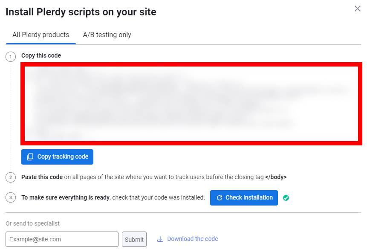
Task: Switch to All Plerdy products tab
Action: 41,35
